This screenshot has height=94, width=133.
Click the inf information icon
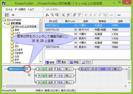(119, 15)
